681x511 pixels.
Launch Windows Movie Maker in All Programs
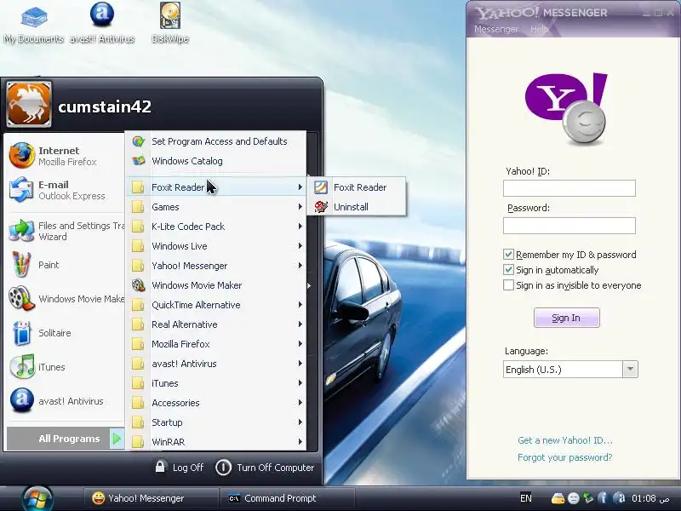(216, 285)
